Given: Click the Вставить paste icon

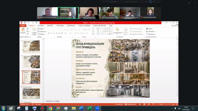Looking at the screenshot, I should 23,30.
